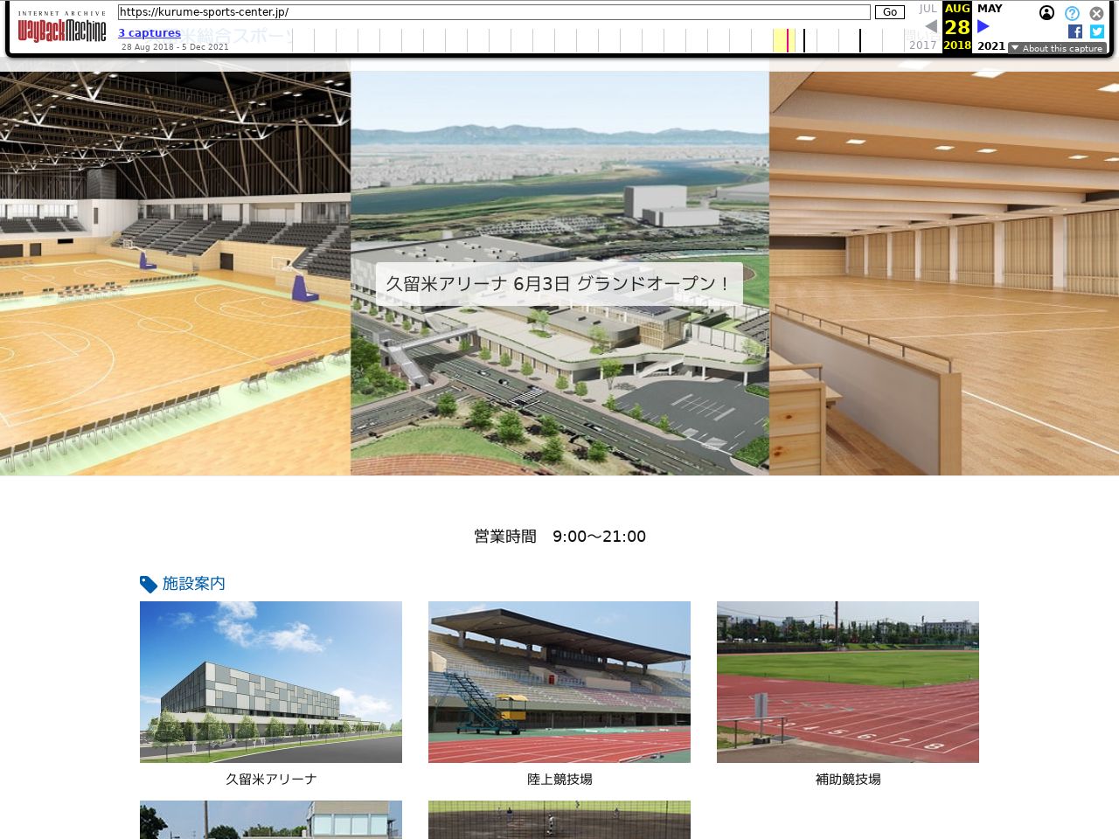Click the previous capture gray arrow
The width and height of the screenshot is (1119, 839).
coord(930,26)
